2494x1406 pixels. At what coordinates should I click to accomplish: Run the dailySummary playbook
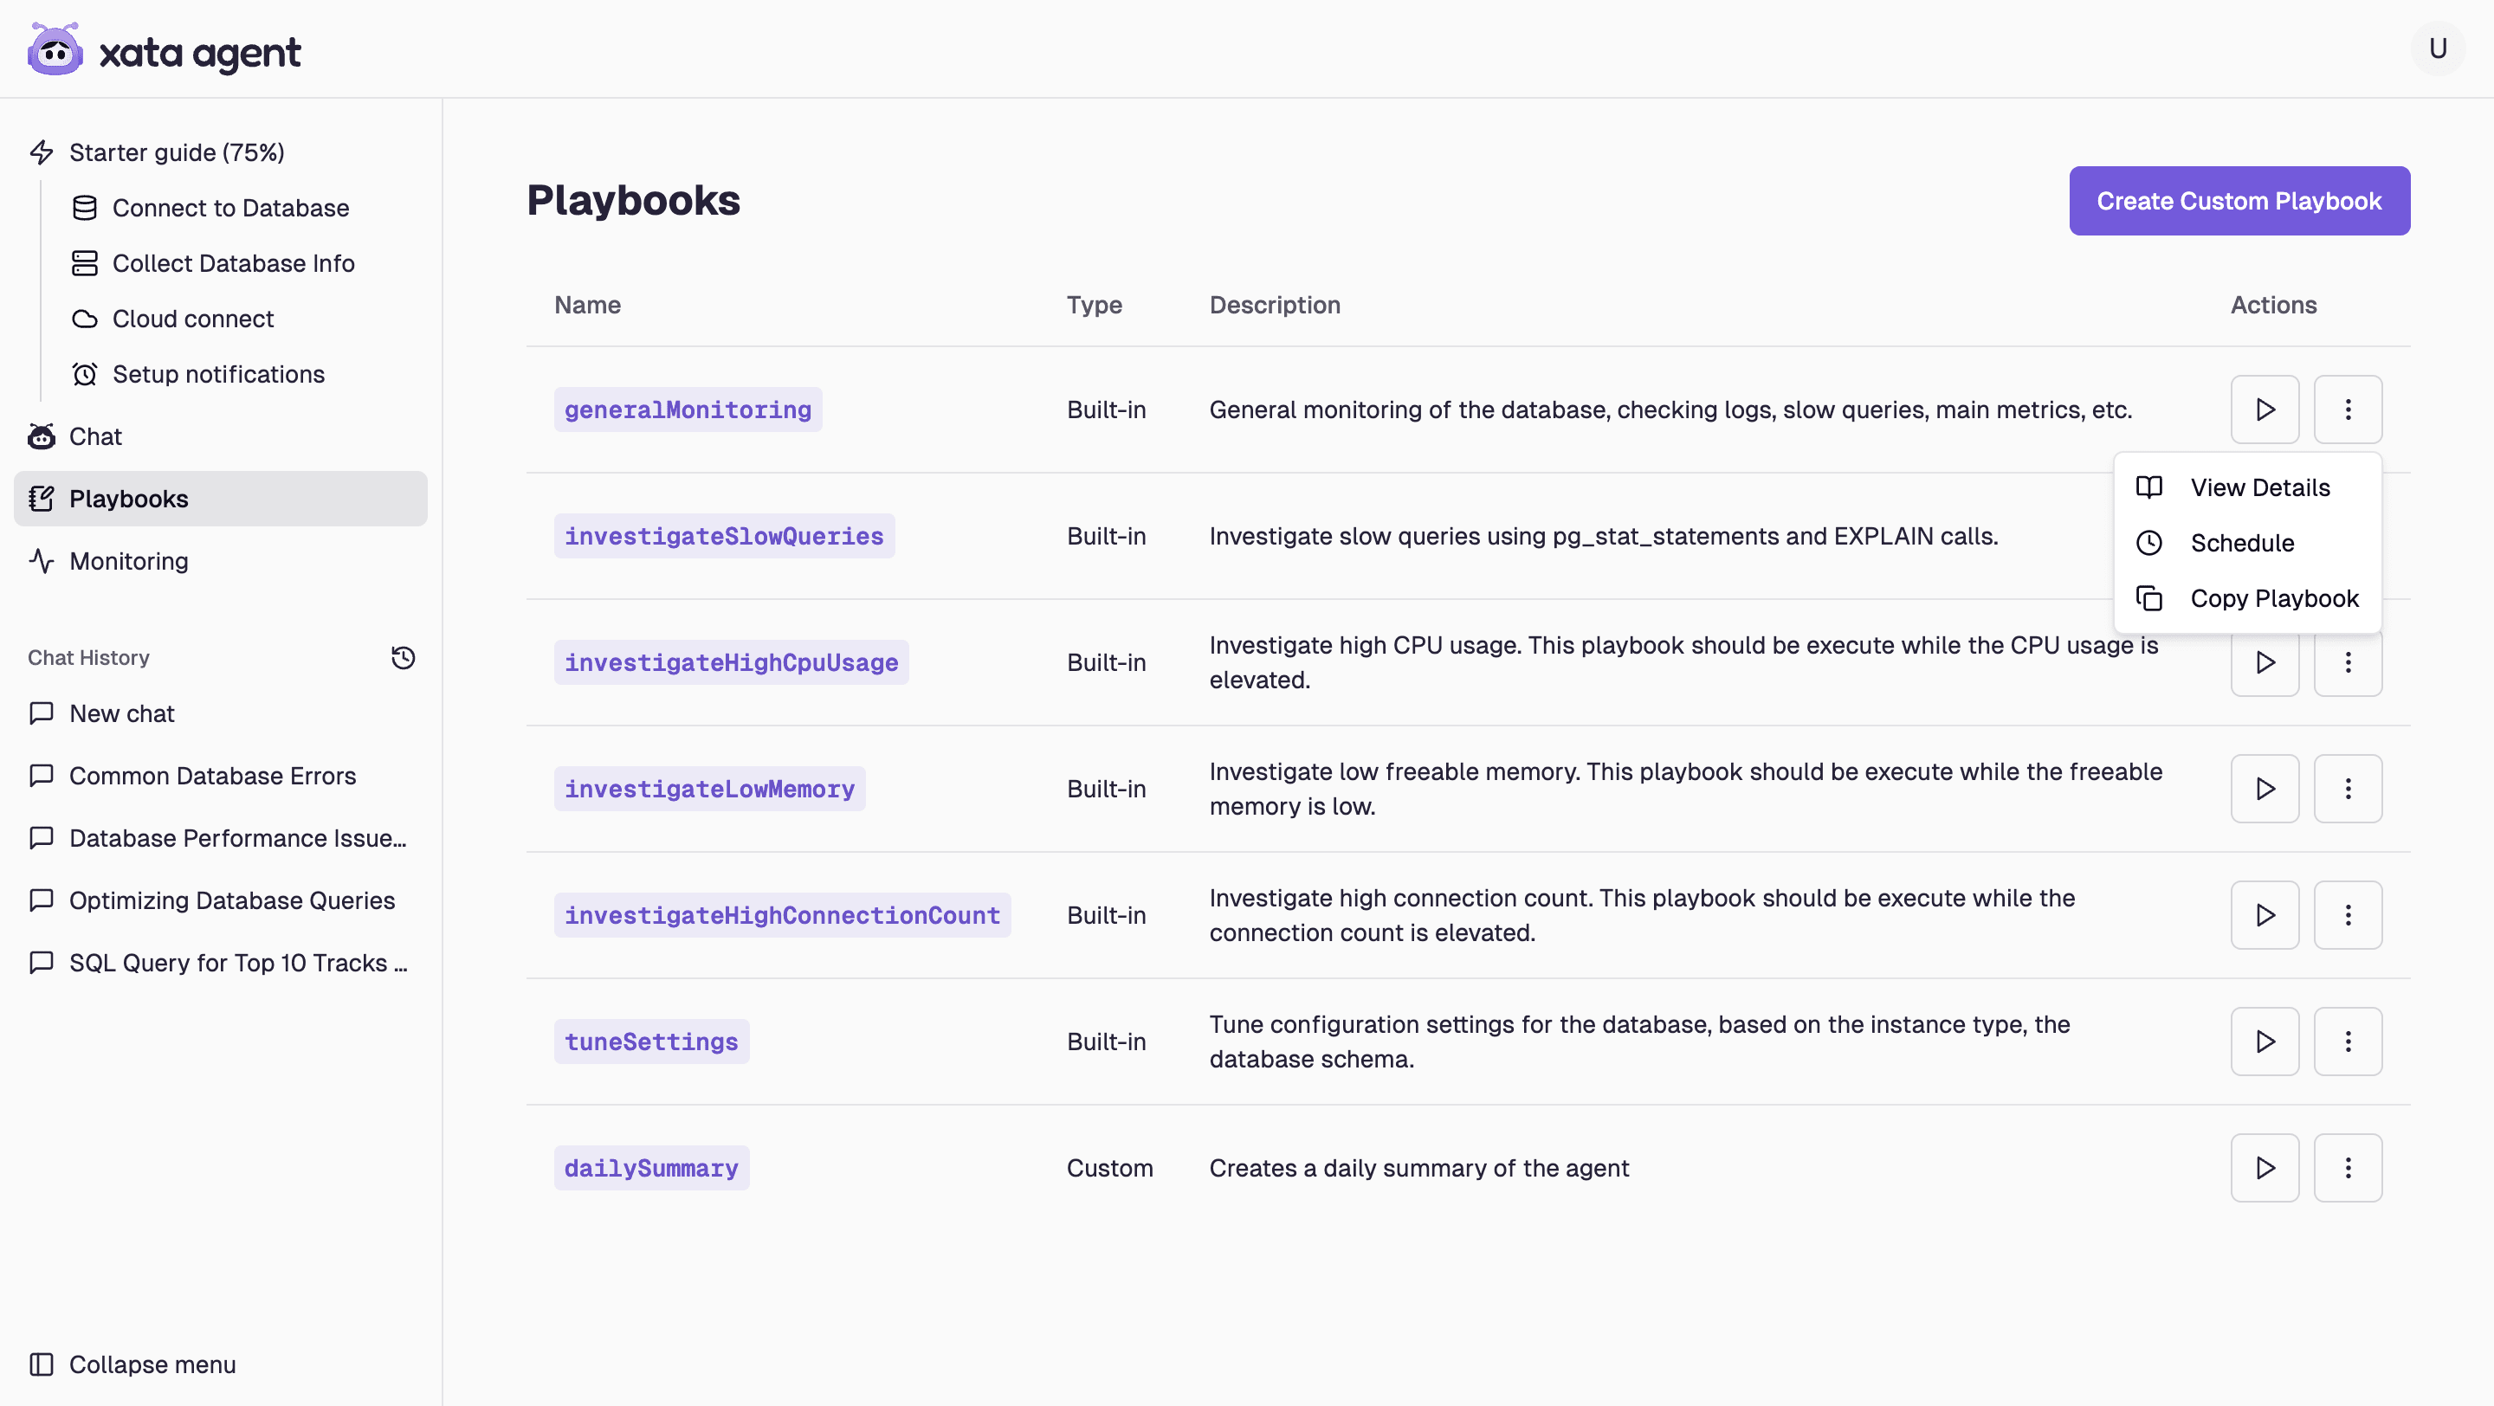click(2264, 1168)
